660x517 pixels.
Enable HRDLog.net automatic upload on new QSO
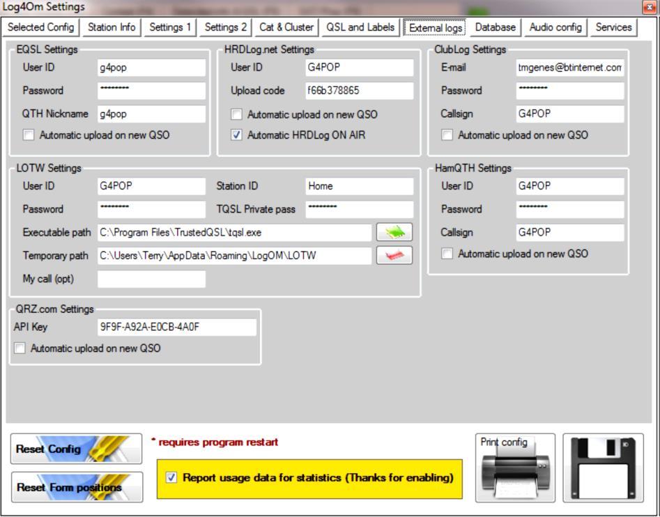[236, 114]
